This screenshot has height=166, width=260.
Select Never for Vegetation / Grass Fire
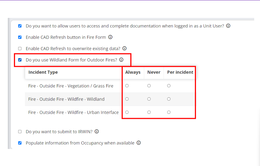coord(149,86)
